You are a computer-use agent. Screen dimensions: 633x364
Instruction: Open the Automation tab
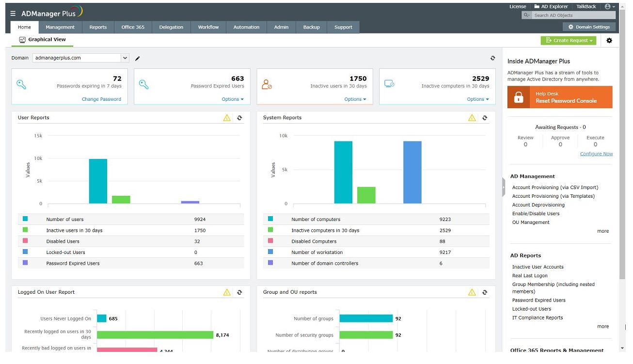246,27
